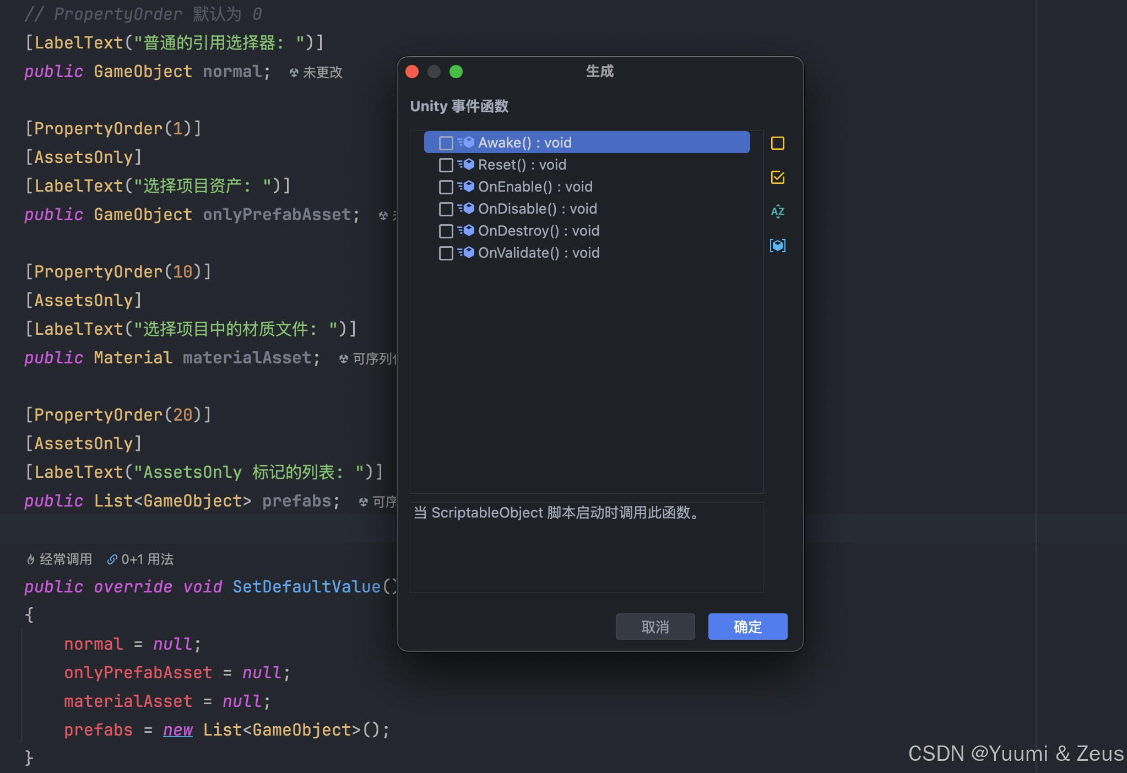Check the Awake() : void checkbox
The width and height of the screenshot is (1127, 773).
446,143
